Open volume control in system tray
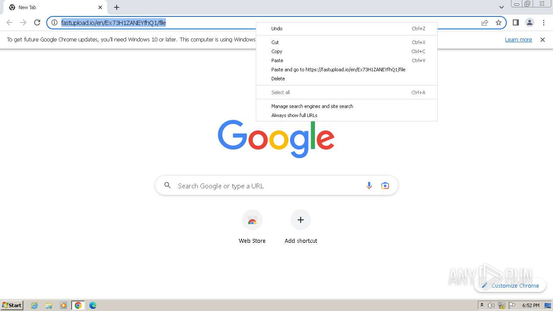The image size is (553, 311). [491, 305]
